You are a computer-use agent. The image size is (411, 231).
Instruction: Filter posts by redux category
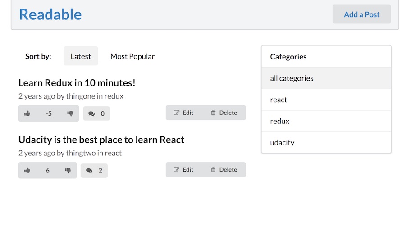(279, 121)
